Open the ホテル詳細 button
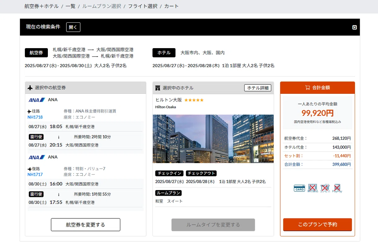 point(258,88)
